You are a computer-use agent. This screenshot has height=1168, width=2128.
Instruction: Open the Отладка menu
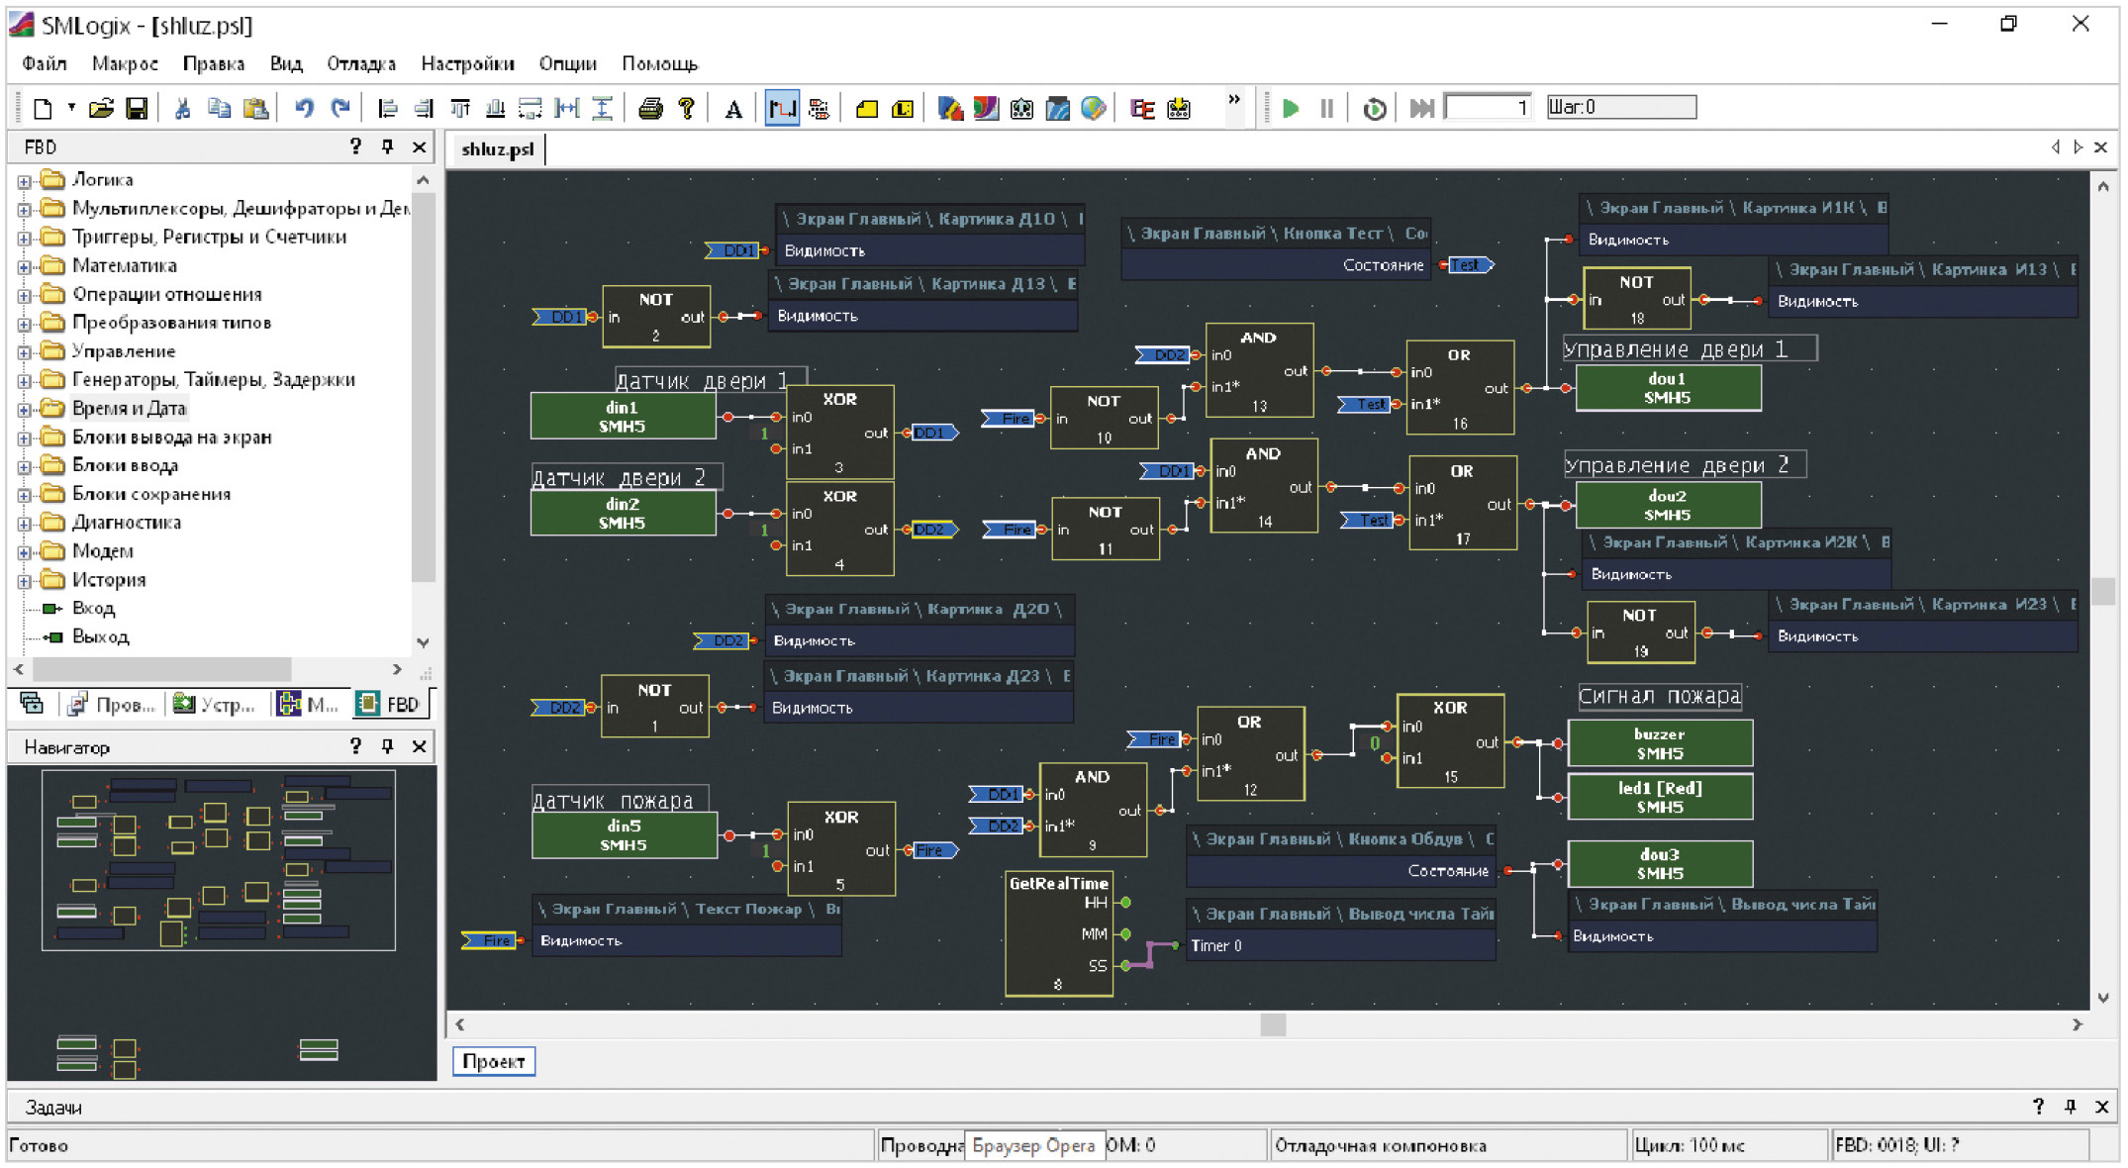point(360,63)
